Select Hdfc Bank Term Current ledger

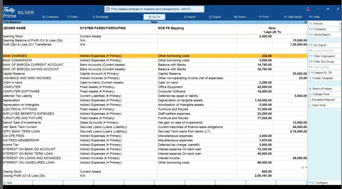point(20,127)
